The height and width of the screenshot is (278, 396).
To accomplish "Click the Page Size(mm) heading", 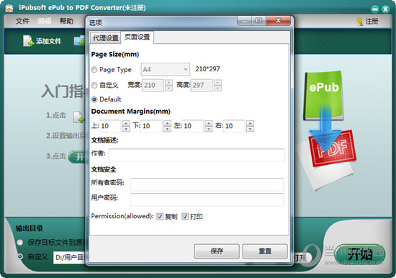I will tap(115, 54).
